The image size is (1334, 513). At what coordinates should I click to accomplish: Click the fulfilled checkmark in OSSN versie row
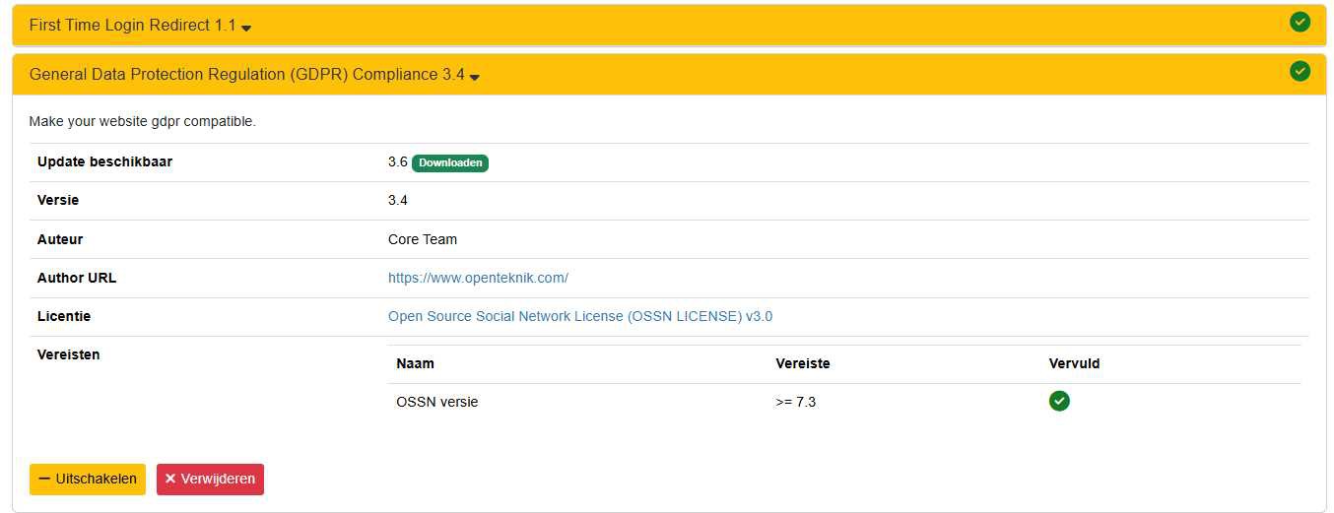pyautogui.click(x=1059, y=401)
